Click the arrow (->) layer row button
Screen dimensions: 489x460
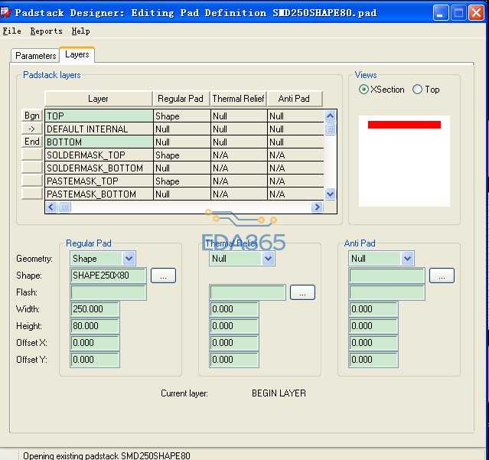pyautogui.click(x=32, y=129)
